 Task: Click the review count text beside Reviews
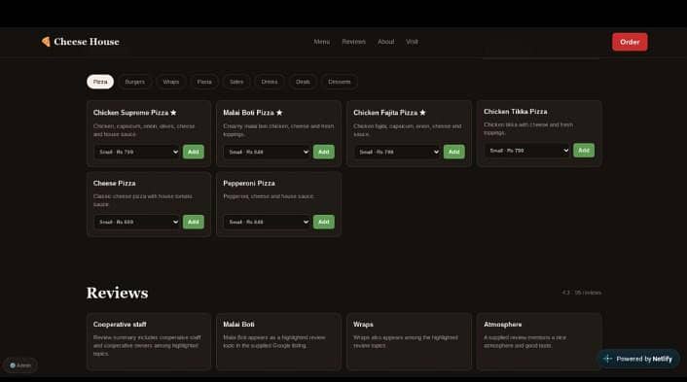(582, 293)
